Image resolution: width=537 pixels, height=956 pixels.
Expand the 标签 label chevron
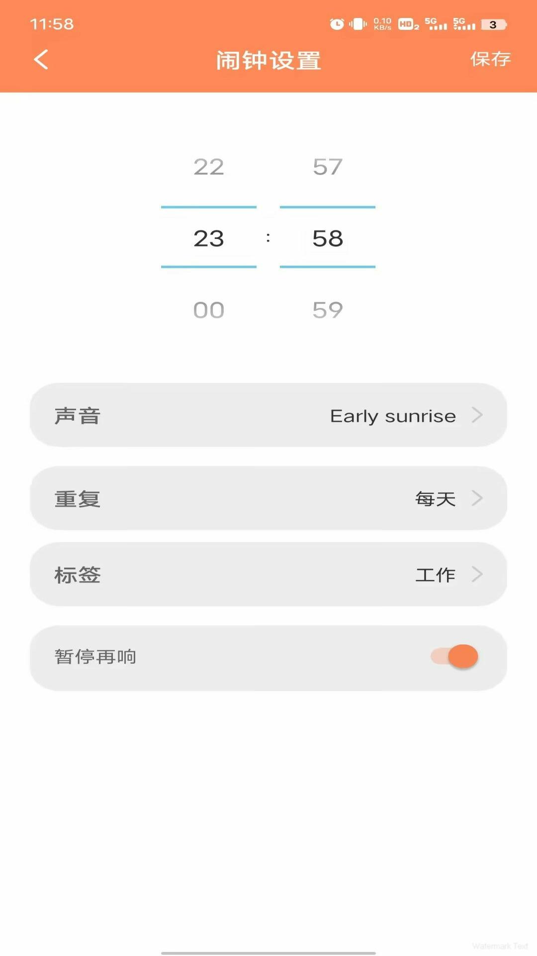pos(477,574)
